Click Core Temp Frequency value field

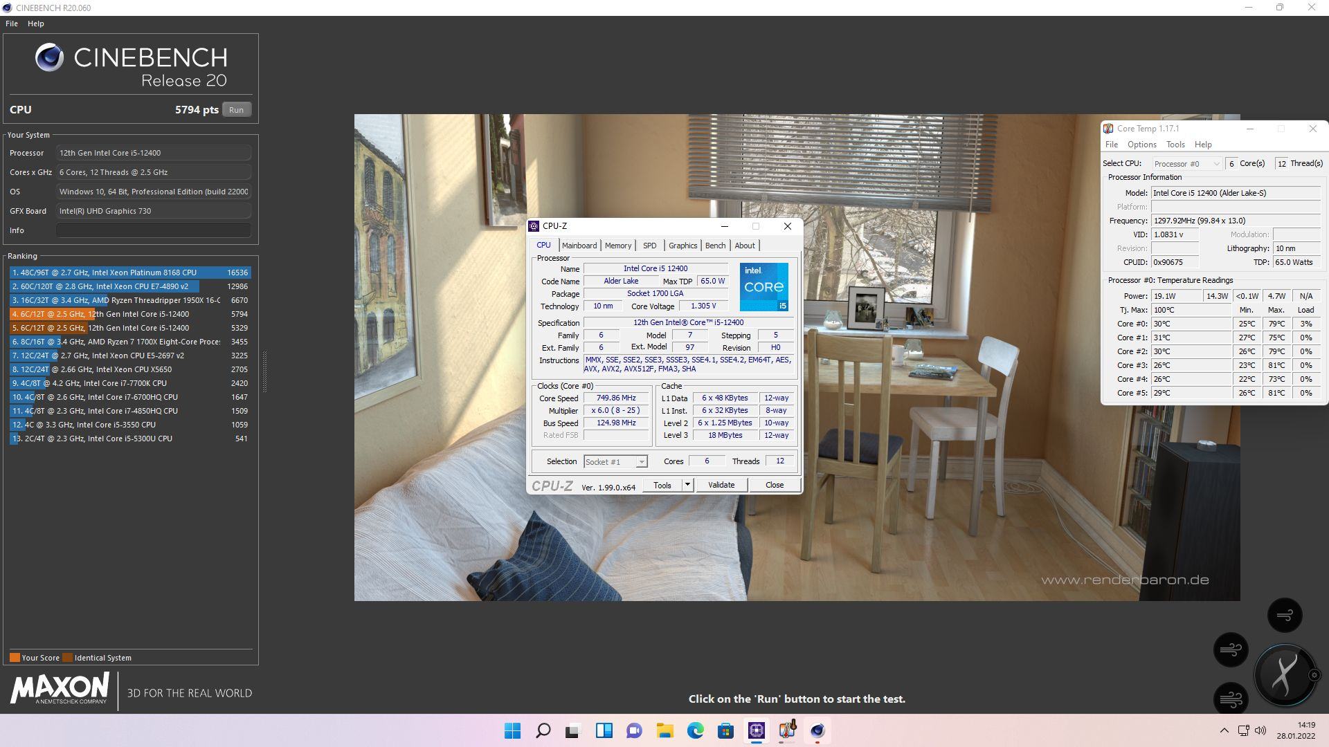click(x=1236, y=221)
